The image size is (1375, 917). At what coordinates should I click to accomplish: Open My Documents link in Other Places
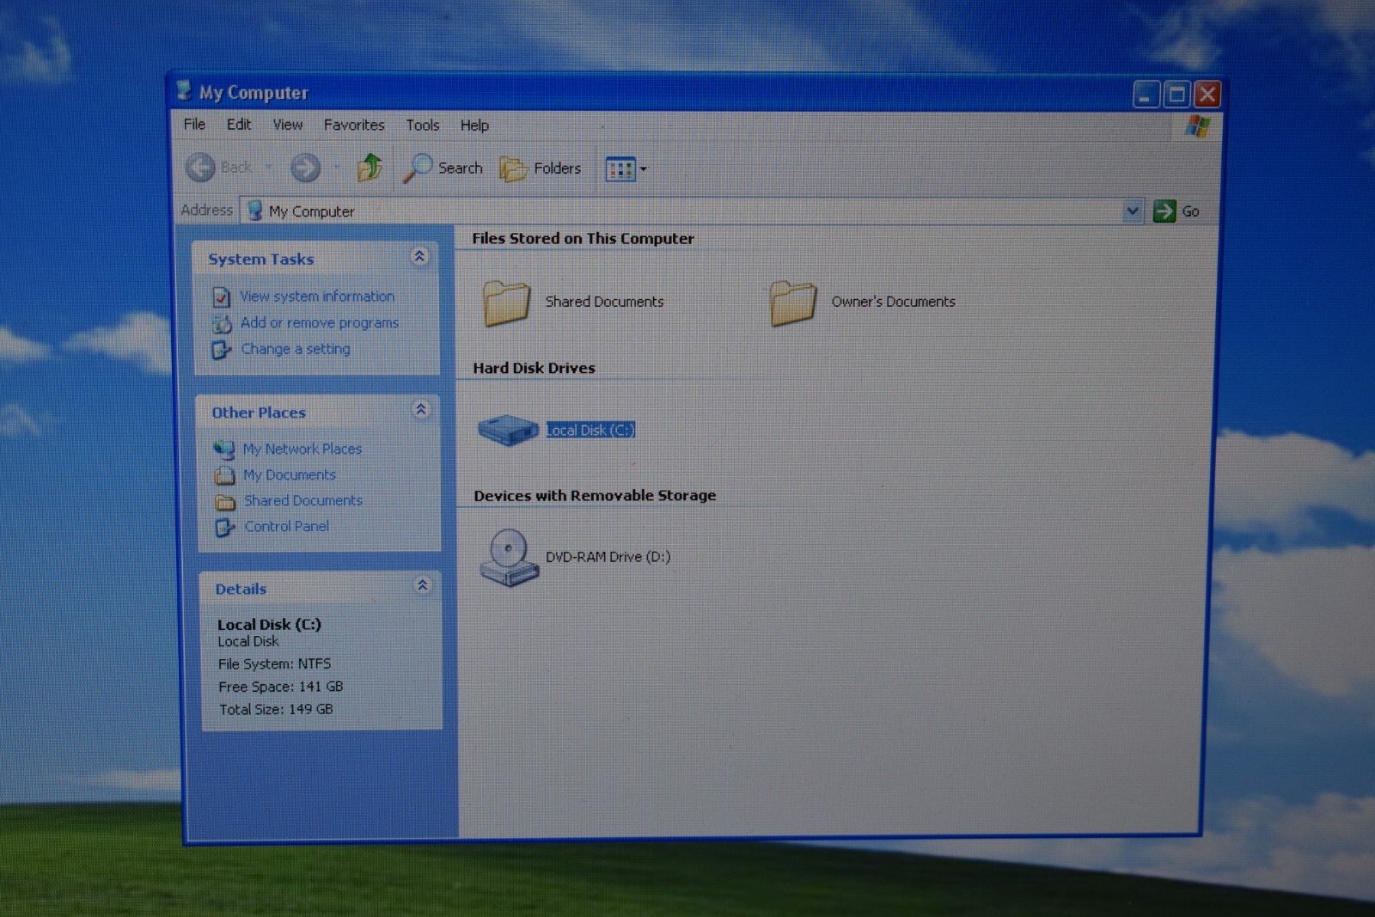click(290, 474)
